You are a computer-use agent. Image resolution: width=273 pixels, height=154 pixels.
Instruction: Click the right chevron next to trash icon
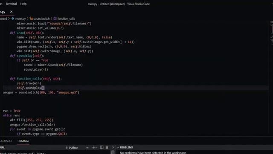113,148
